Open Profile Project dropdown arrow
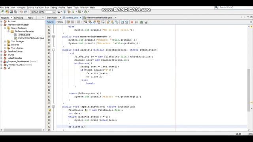Screen dimensions: 253x142 (89, 12)
